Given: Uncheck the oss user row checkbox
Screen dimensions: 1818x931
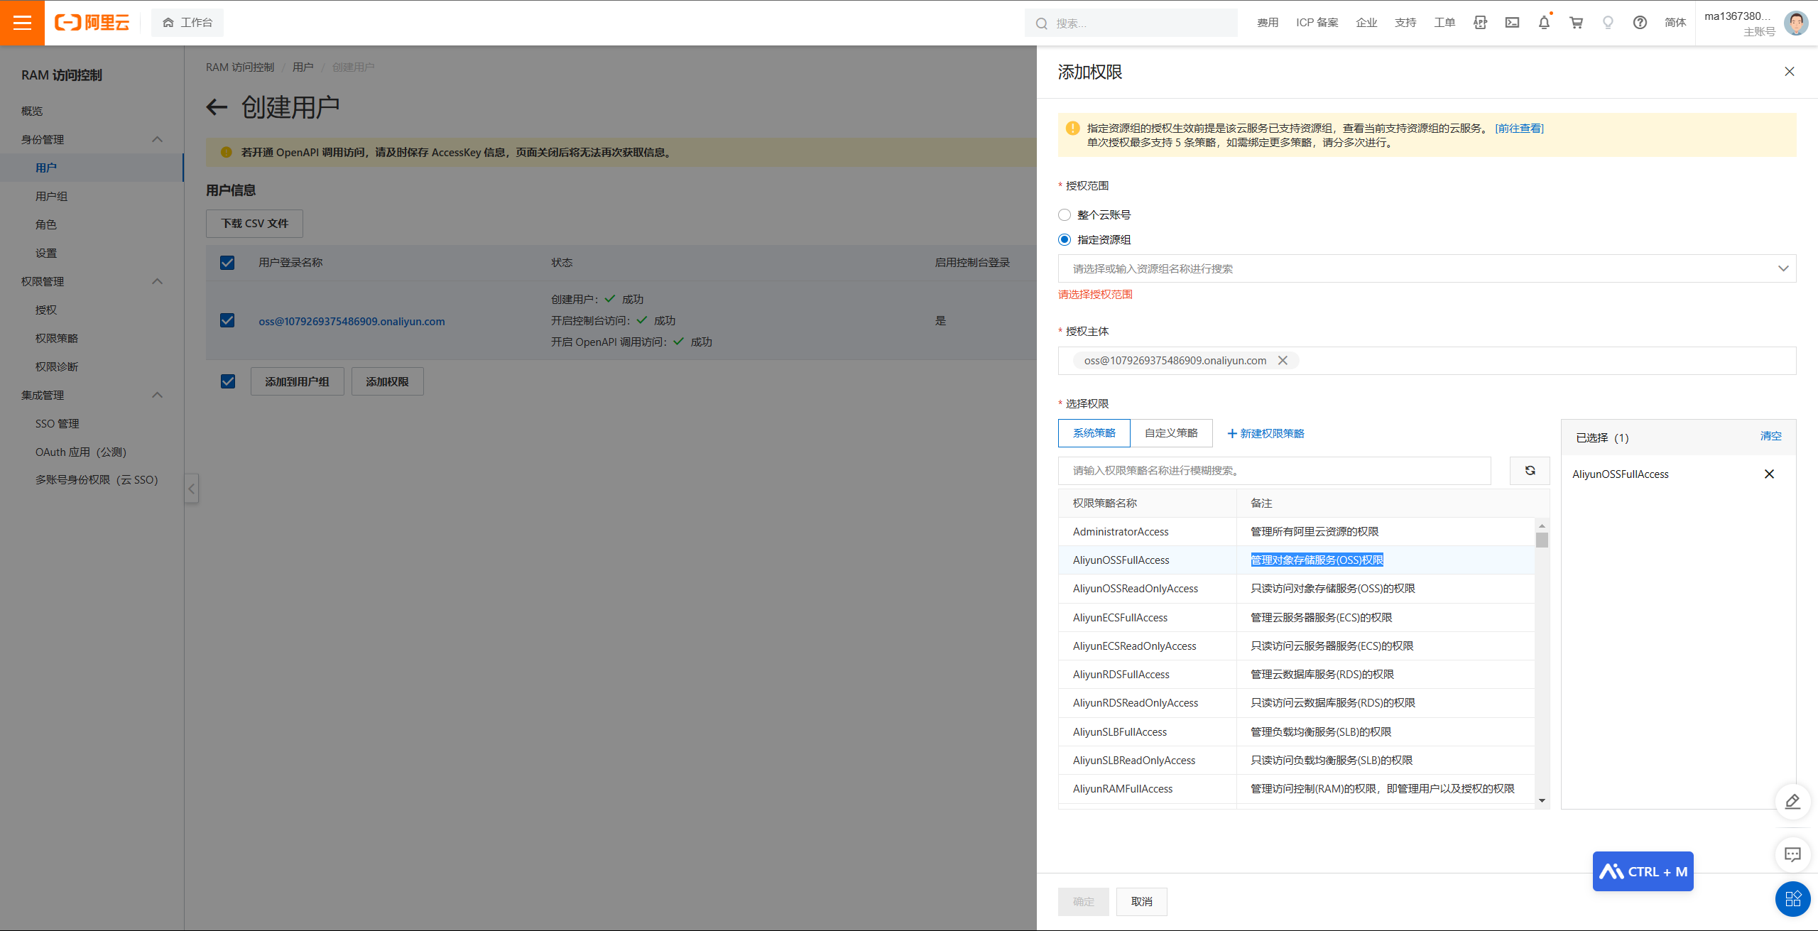Looking at the screenshot, I should (227, 321).
